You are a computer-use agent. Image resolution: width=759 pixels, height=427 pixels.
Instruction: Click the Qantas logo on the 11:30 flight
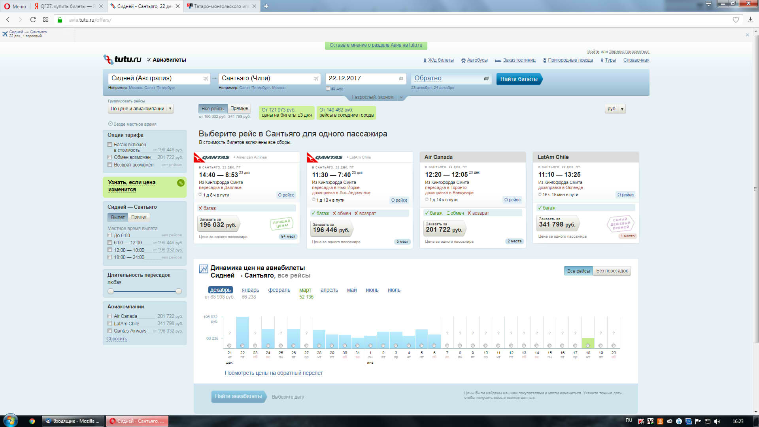coord(325,157)
